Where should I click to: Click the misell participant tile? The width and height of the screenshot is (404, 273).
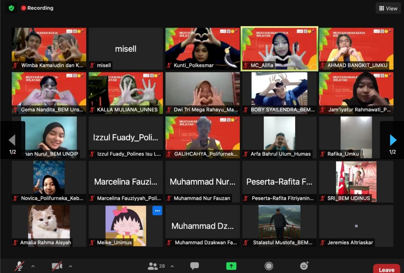click(125, 49)
